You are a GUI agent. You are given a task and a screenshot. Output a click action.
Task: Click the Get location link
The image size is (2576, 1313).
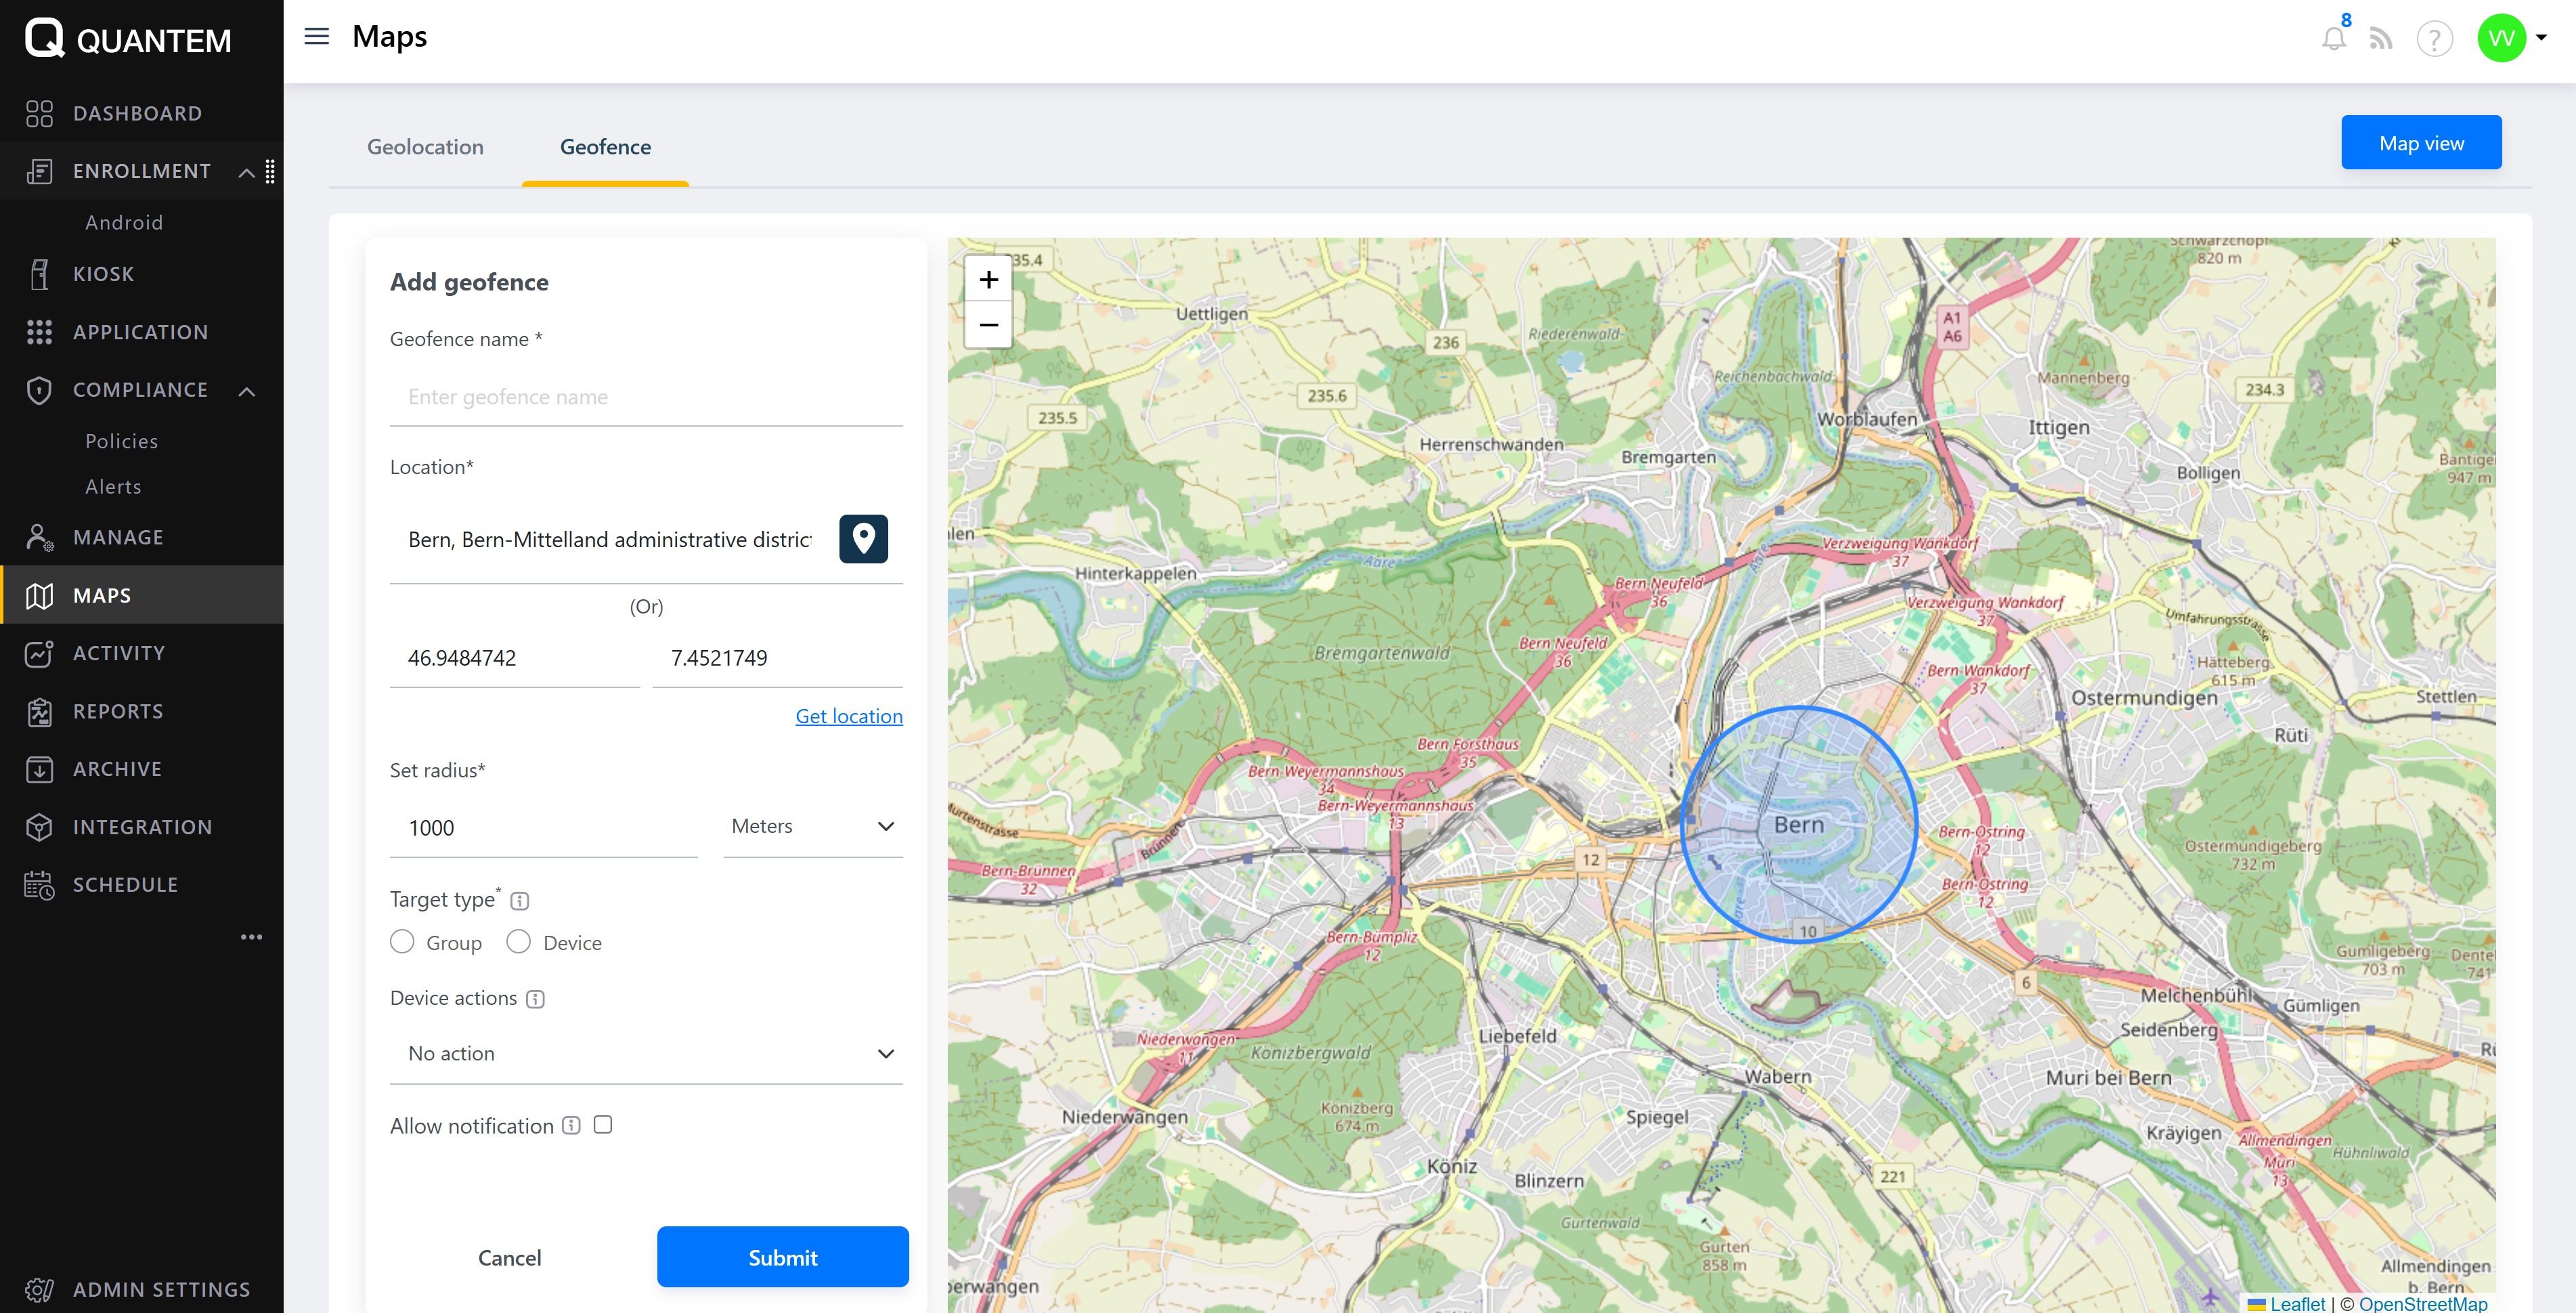coord(848,716)
